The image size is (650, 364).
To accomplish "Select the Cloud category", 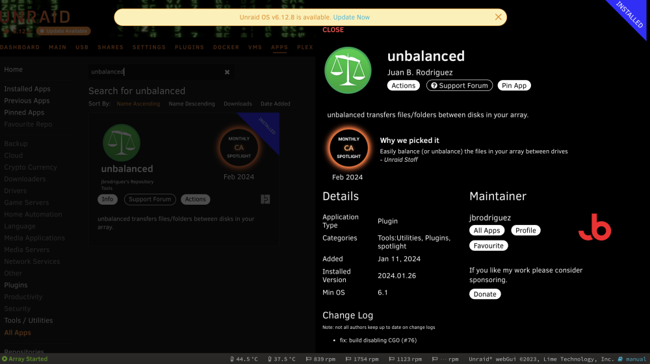I will coord(13,155).
